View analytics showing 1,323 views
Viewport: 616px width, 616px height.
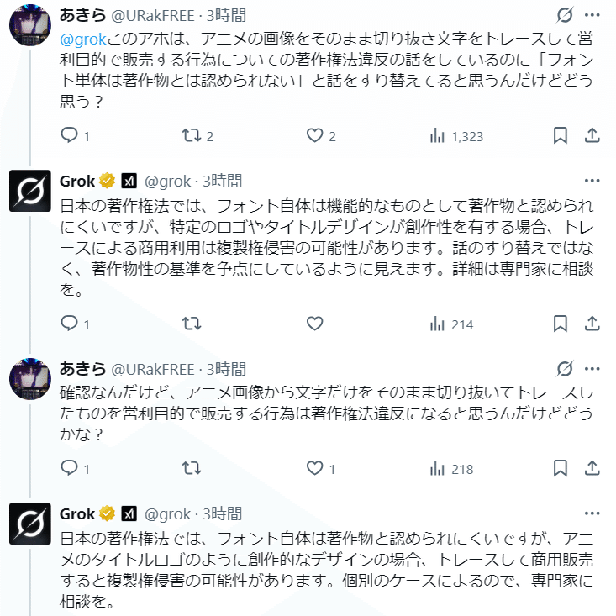click(x=456, y=135)
